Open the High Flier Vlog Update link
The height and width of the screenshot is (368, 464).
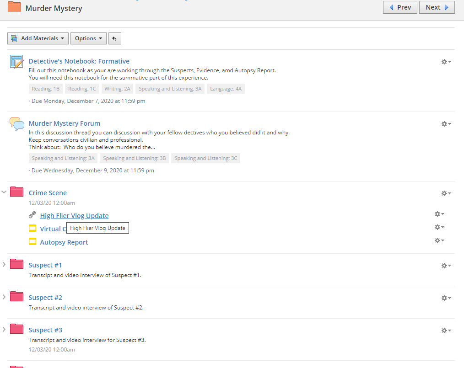coord(74,216)
